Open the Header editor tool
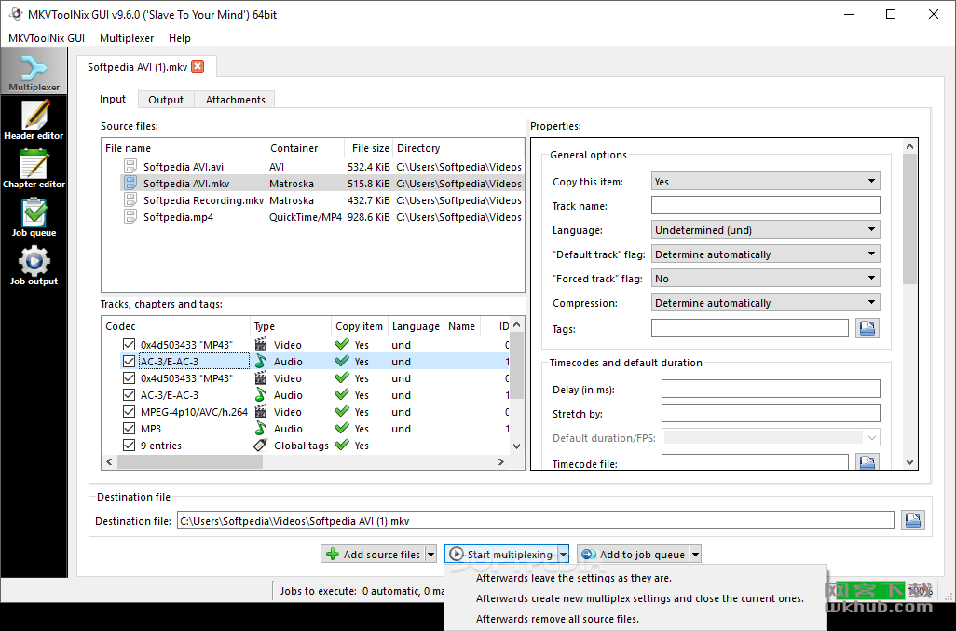 pyautogui.click(x=34, y=120)
